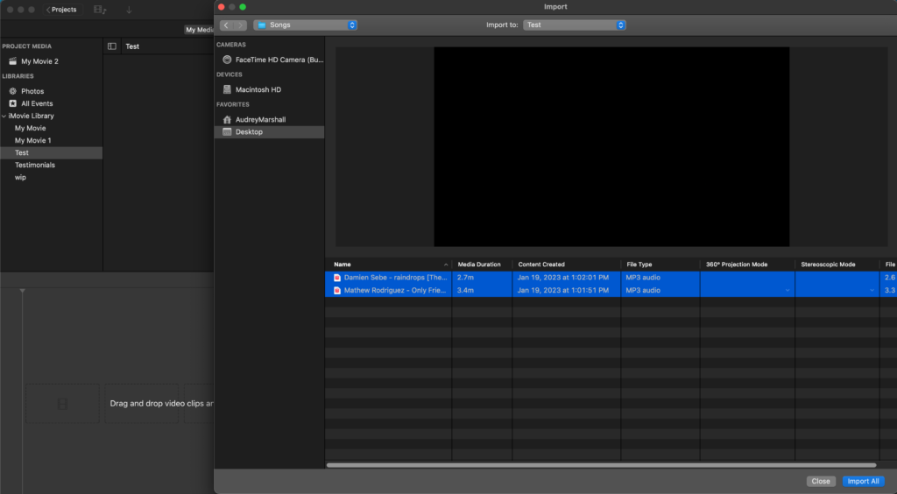Screen dimensions: 897x494
Task: Select the My Movie 1 event
Action: tap(32, 141)
